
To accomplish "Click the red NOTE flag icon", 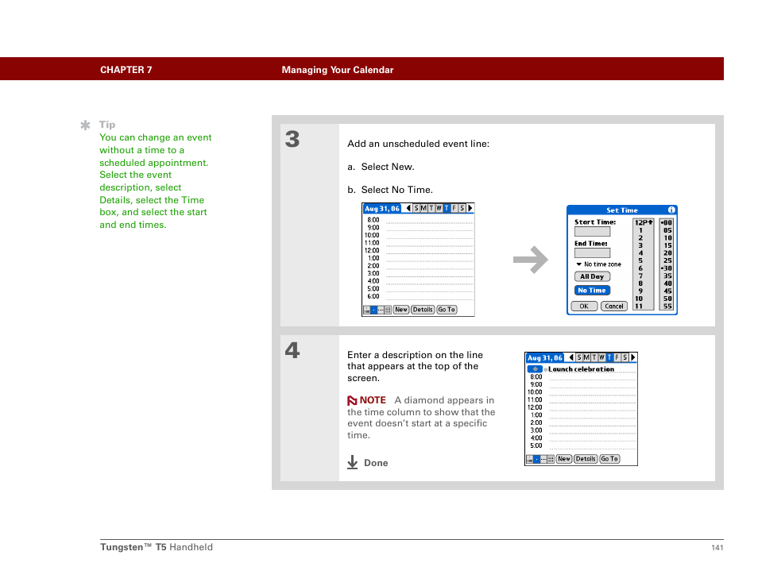I will pos(352,400).
